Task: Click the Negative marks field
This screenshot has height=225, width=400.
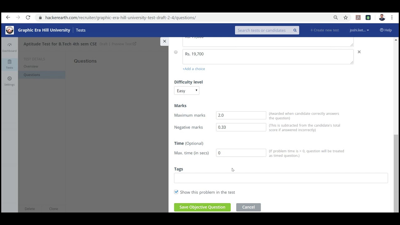Action: (241, 127)
